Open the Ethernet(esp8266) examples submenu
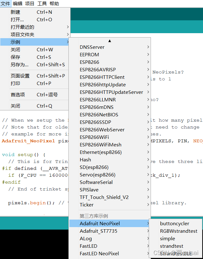The image size is (203, 259). click(x=110, y=152)
